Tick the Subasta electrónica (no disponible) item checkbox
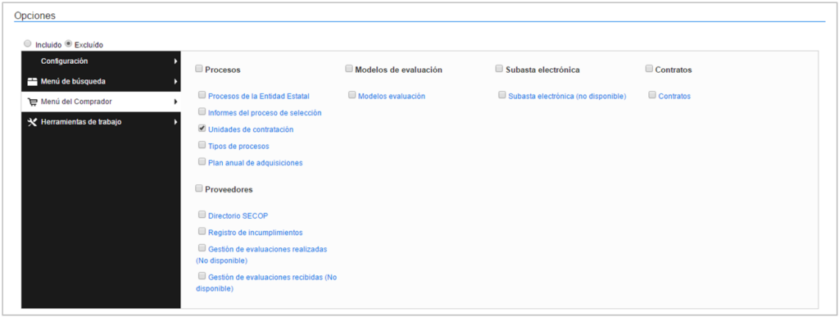839x317 pixels. [x=502, y=95]
